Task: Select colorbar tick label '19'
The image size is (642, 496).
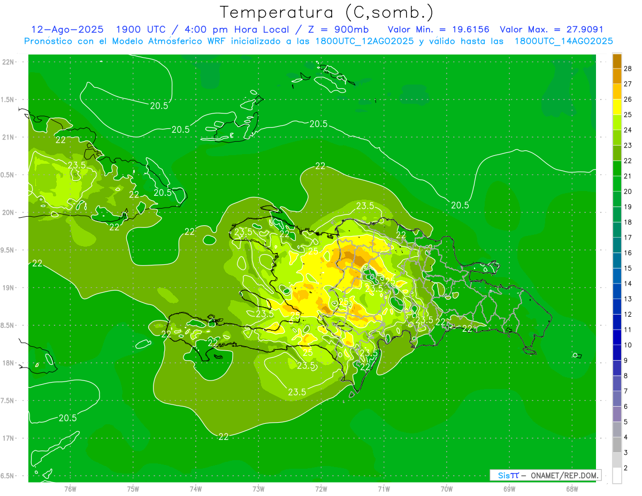Action: point(628,207)
